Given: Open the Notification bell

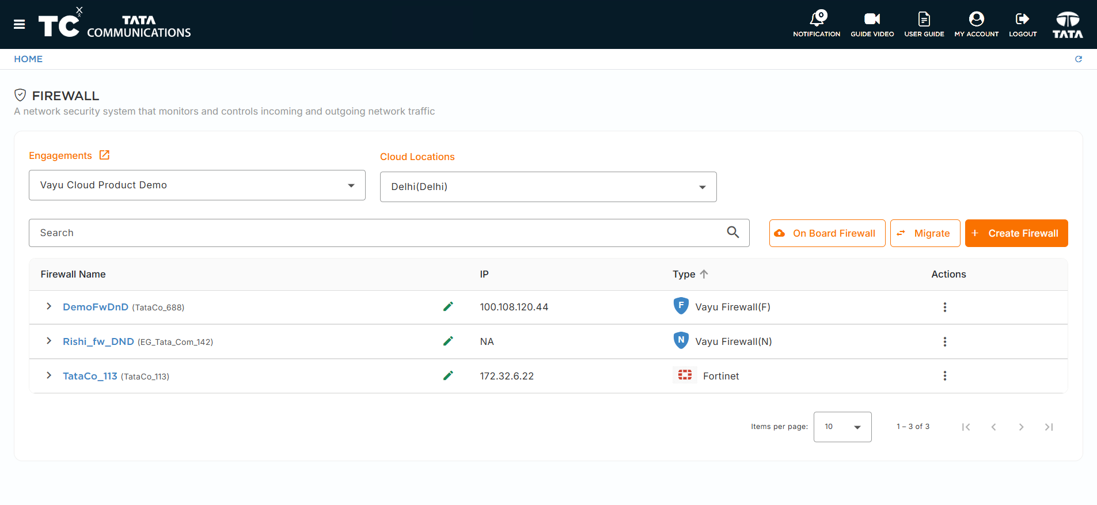Looking at the screenshot, I should coord(817,24).
